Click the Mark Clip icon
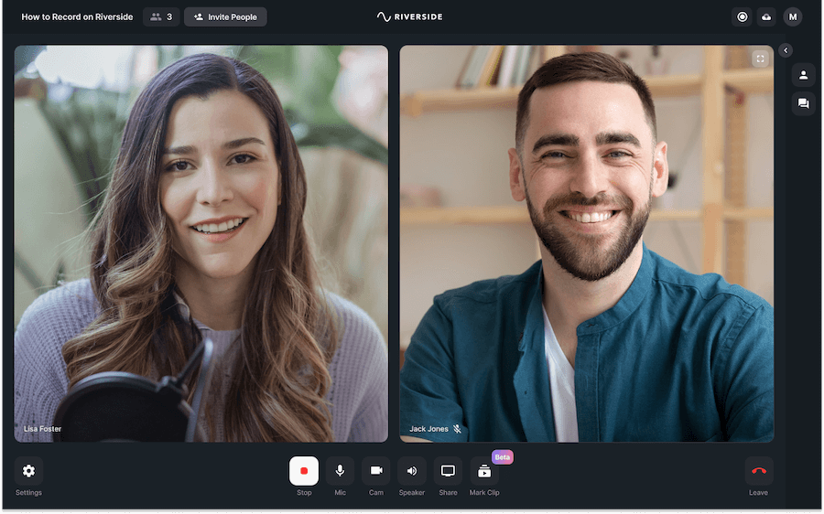The height and width of the screenshot is (514, 824). [484, 470]
